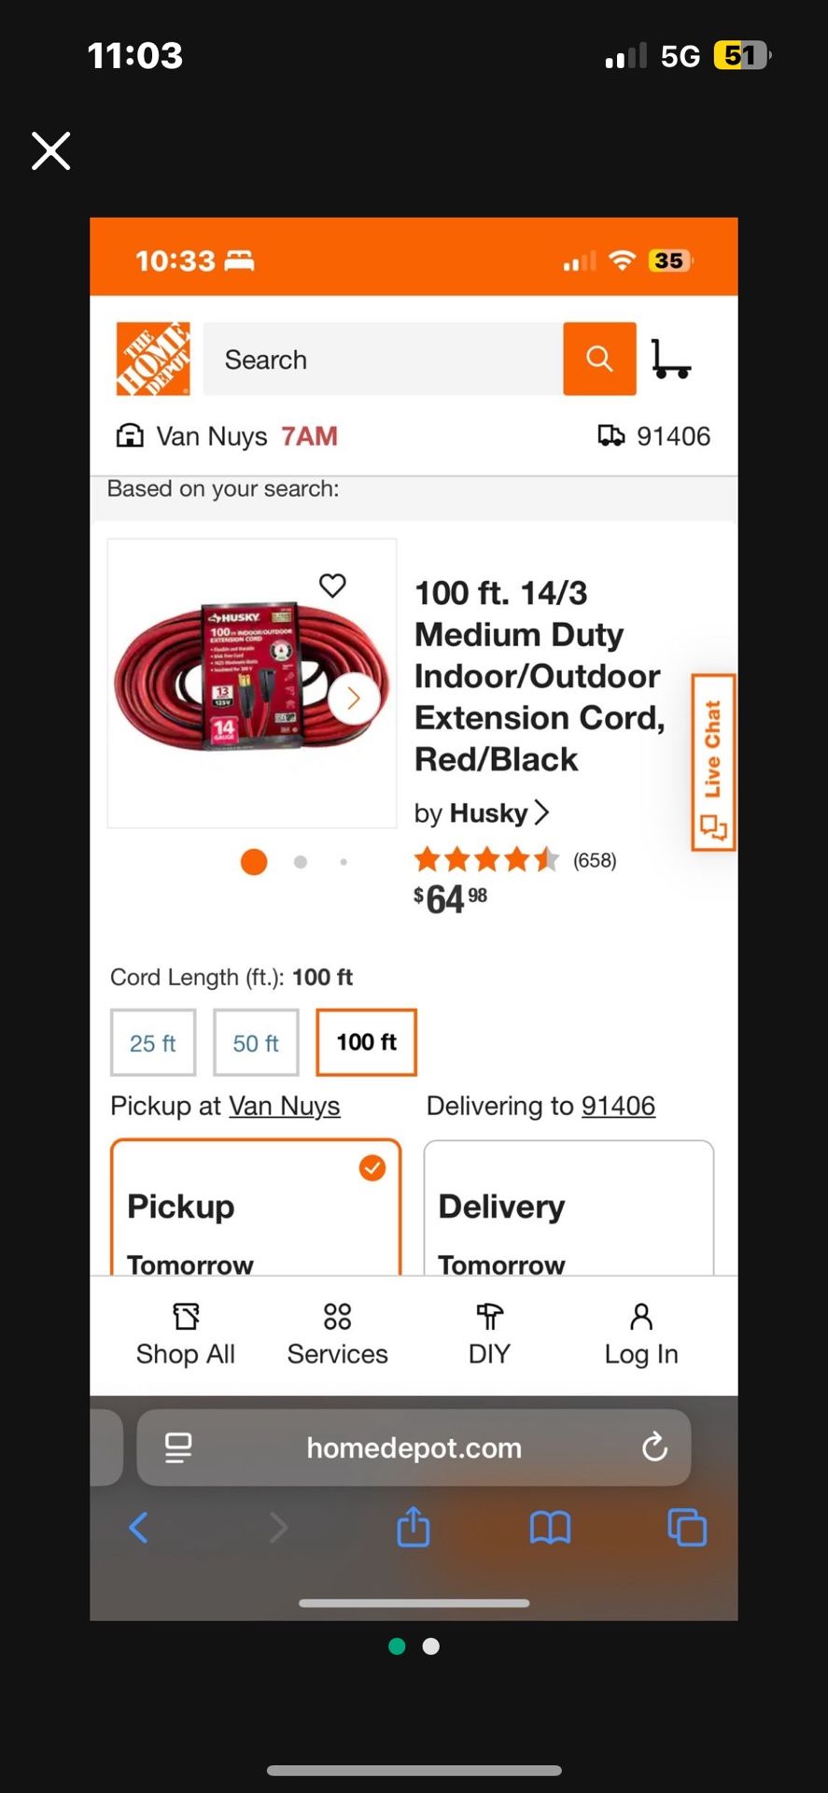The image size is (828, 1793).
Task: Open the shopping cart icon
Action: click(671, 360)
